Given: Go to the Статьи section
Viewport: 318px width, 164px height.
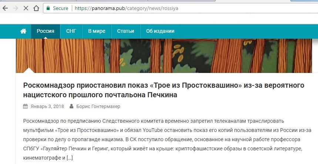Looking at the screenshot, I should click(x=125, y=31).
